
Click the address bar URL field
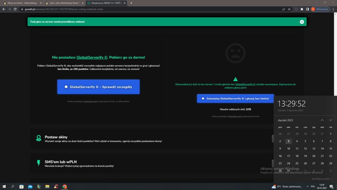coord(150,9)
